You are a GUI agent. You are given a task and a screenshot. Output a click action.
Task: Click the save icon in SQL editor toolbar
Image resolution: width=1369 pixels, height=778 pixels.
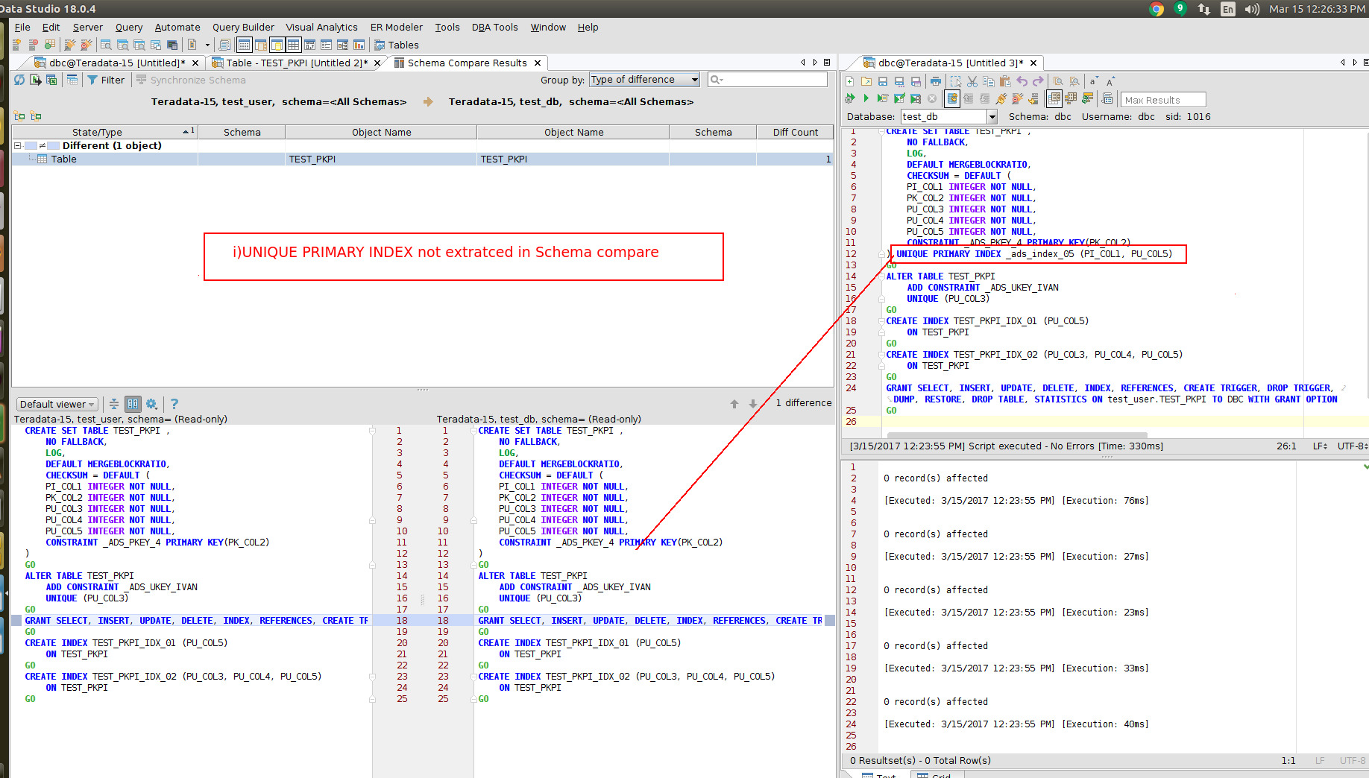(x=883, y=81)
